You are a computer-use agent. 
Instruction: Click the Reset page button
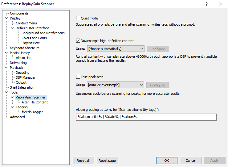coord(108,161)
